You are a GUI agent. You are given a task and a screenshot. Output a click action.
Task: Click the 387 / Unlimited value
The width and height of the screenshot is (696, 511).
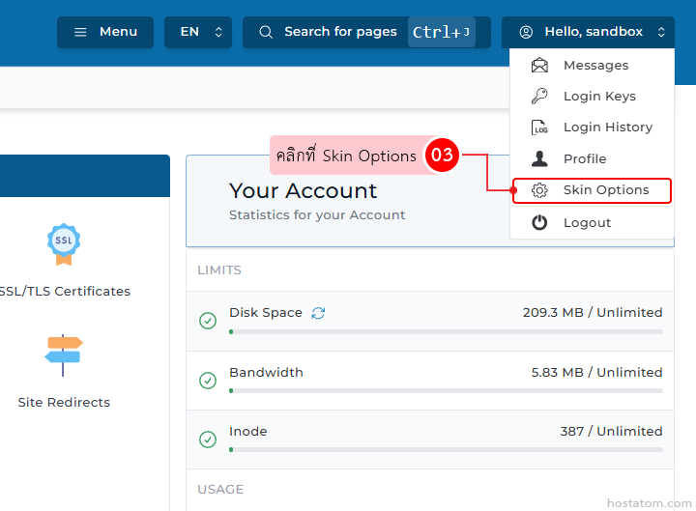click(611, 432)
